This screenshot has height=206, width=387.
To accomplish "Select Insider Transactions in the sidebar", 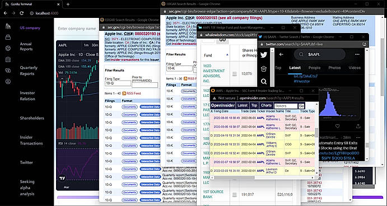I will (x=31, y=141).
